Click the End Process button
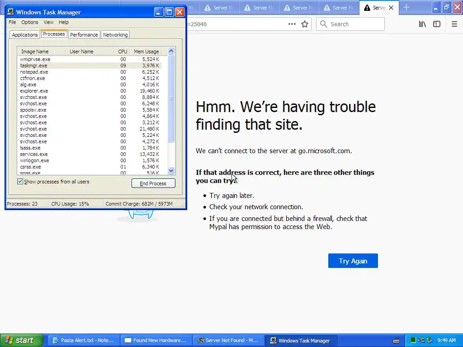Screen dimensions: 463x347 tap(153, 183)
